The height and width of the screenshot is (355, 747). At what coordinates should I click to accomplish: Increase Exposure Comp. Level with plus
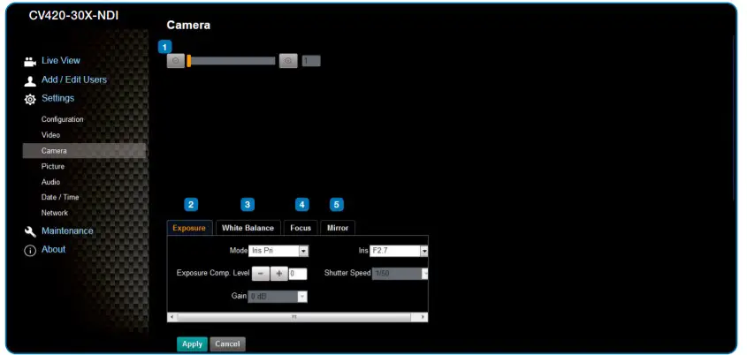[x=279, y=274]
